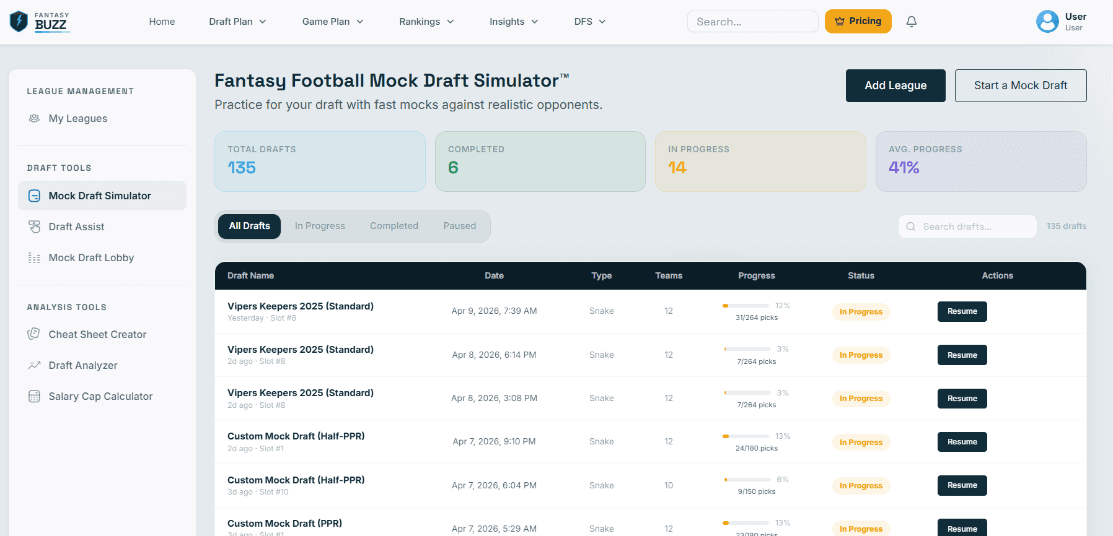Expand the Game Plan dropdown
This screenshot has width=1113, height=536.
(x=333, y=22)
